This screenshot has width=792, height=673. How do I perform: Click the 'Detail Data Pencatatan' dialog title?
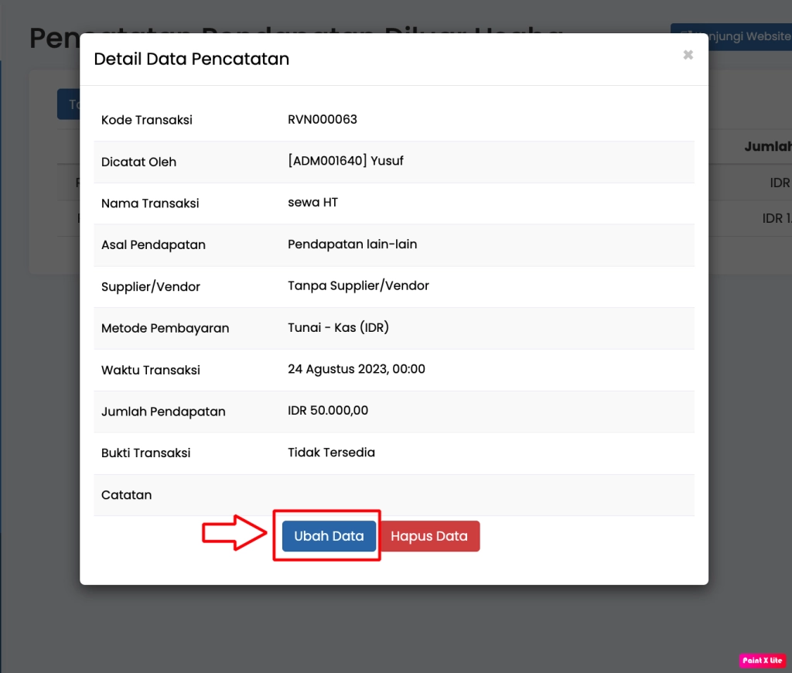191,59
